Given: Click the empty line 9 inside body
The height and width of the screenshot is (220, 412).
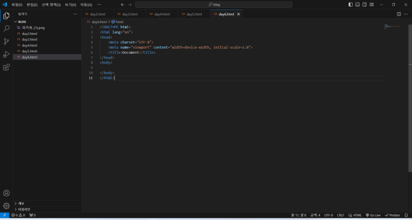Looking at the screenshot, I should pos(241,67).
